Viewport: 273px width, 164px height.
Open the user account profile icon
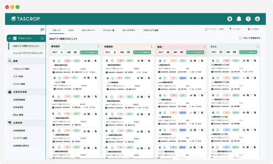257,19
